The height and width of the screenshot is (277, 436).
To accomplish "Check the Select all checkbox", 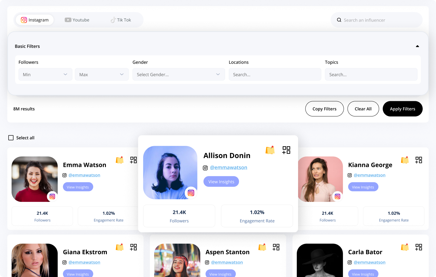I will tap(11, 138).
